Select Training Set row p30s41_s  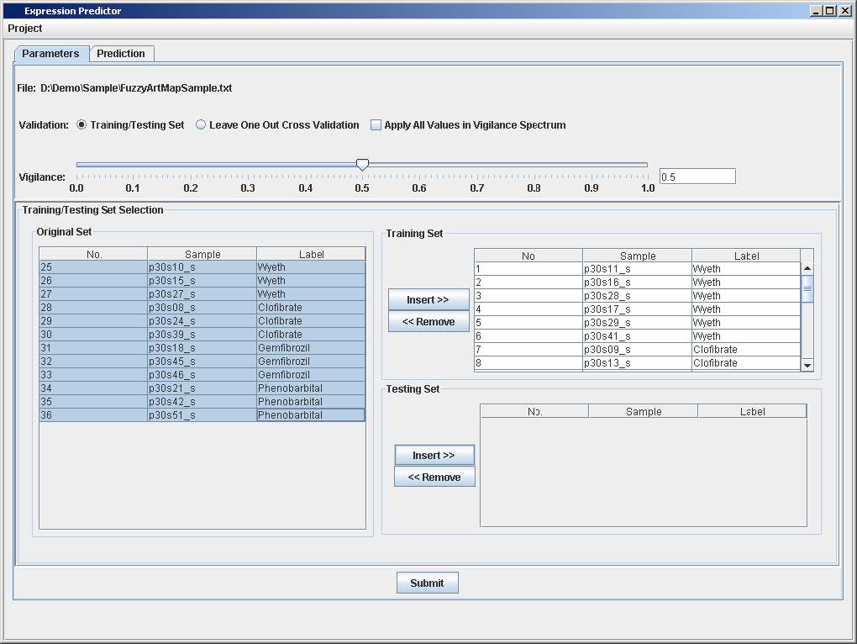tap(637, 336)
